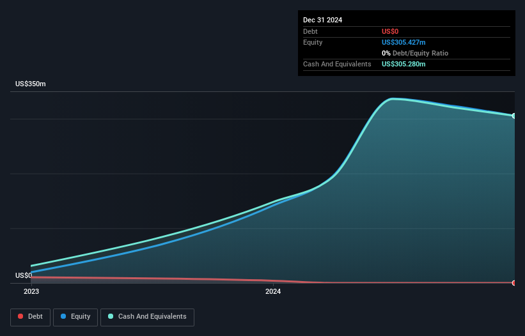This screenshot has width=525, height=336.
Task: Toggle the Debt series legend button
Action: pos(30,317)
